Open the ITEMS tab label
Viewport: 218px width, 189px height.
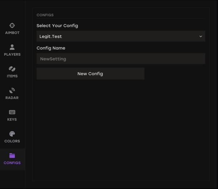tap(12, 76)
